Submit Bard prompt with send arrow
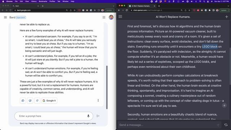Screen dimensions: 231x130 98,116
